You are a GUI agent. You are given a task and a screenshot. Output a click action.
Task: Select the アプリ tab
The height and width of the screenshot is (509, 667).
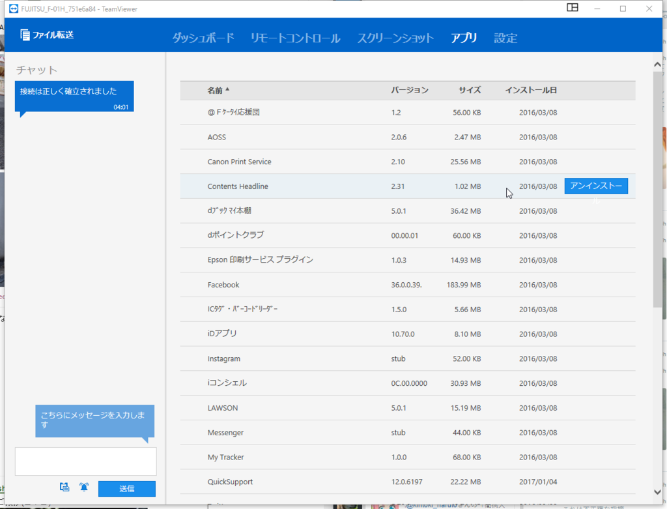pos(464,38)
